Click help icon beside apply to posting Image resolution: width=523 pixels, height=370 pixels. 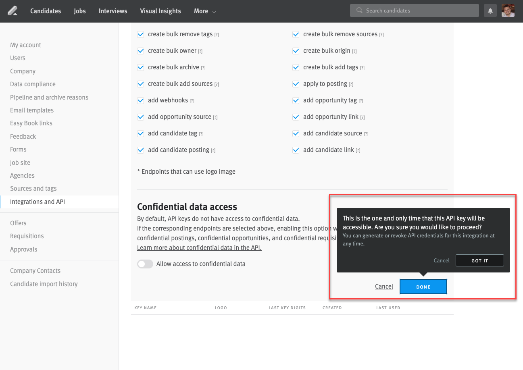351,84
